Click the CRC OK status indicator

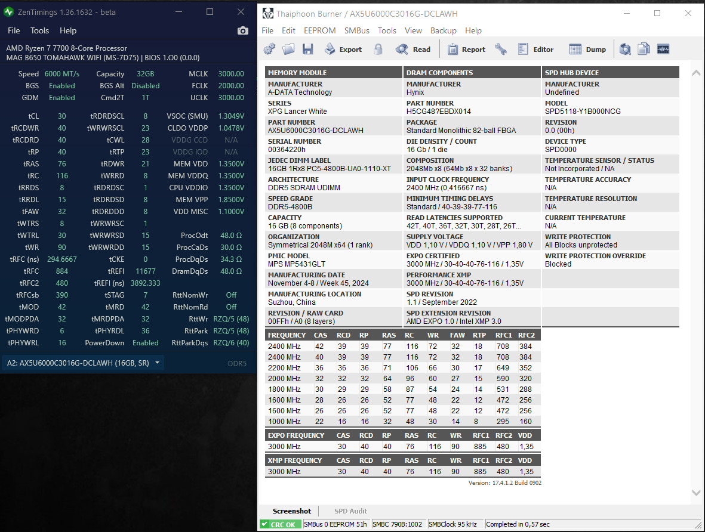point(280,524)
